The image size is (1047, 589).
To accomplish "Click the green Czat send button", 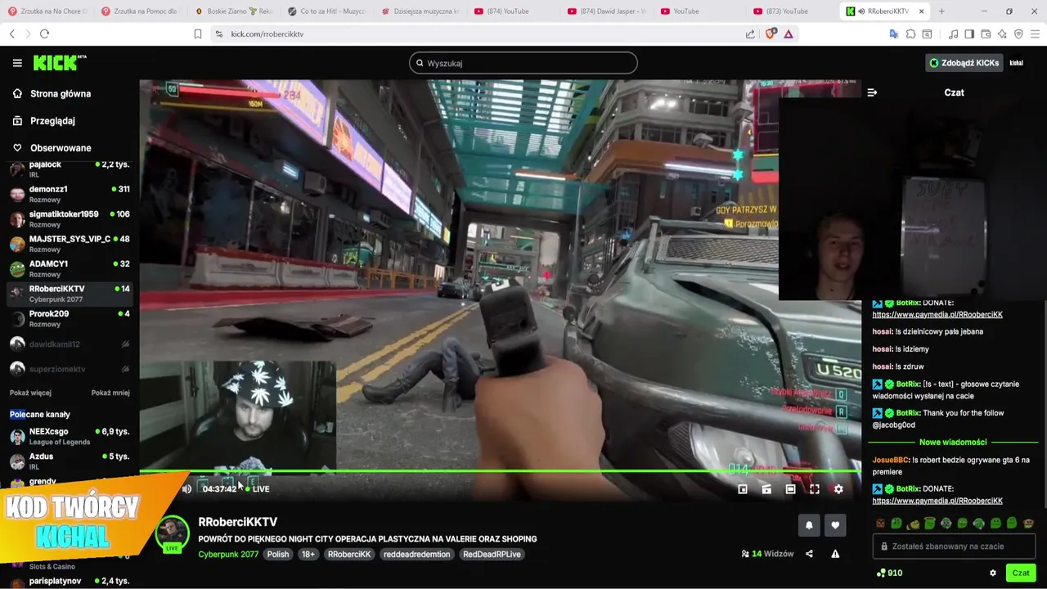I will point(1021,573).
